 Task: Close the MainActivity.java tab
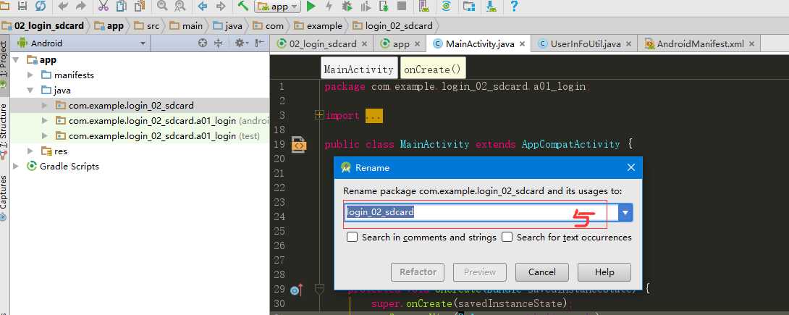point(523,43)
